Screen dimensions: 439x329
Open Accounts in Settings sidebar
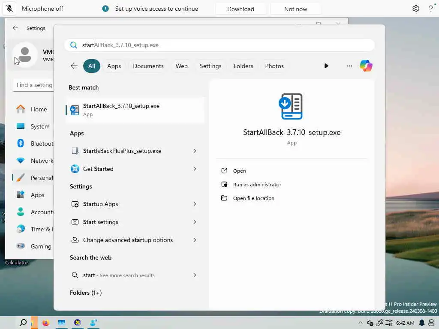(x=33, y=212)
